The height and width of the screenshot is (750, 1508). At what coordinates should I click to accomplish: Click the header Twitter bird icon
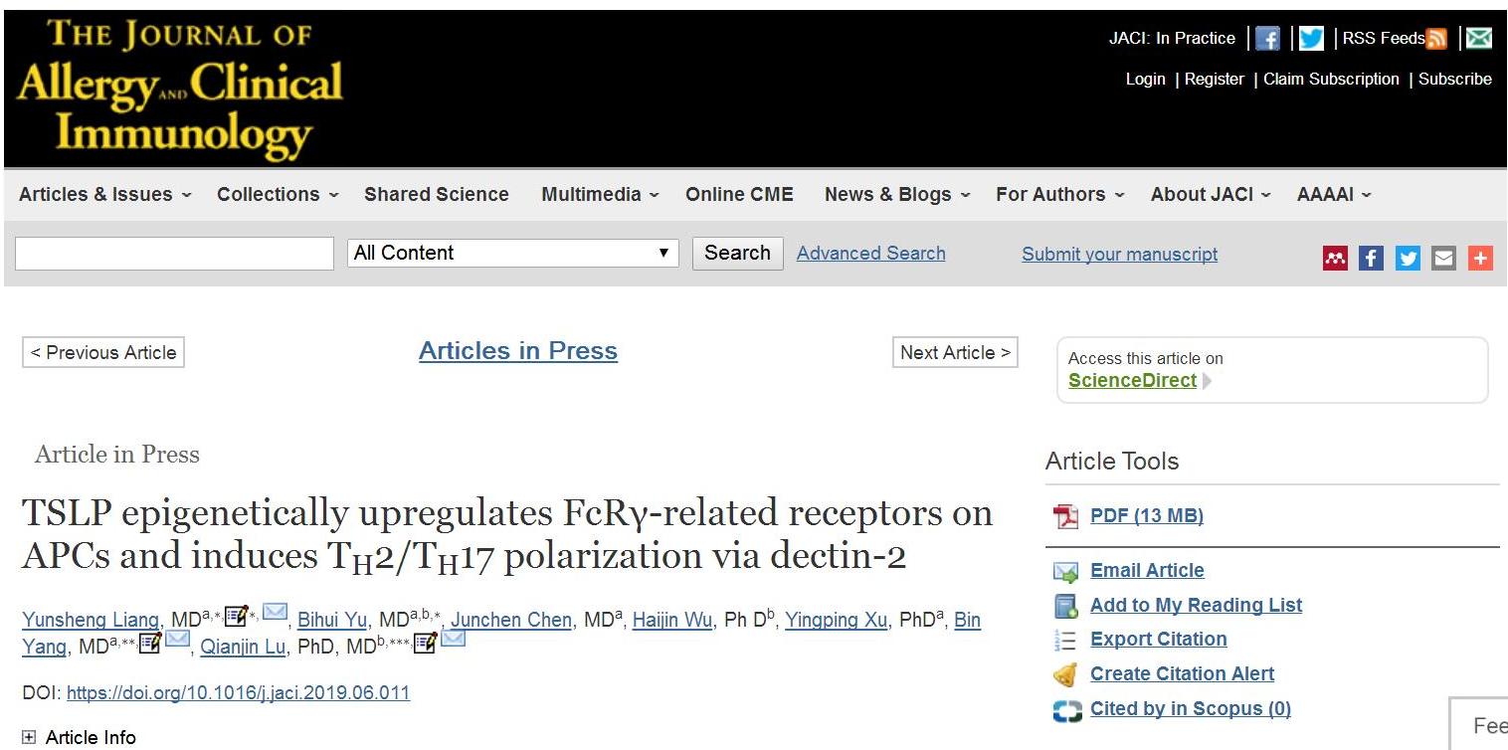point(1312,39)
